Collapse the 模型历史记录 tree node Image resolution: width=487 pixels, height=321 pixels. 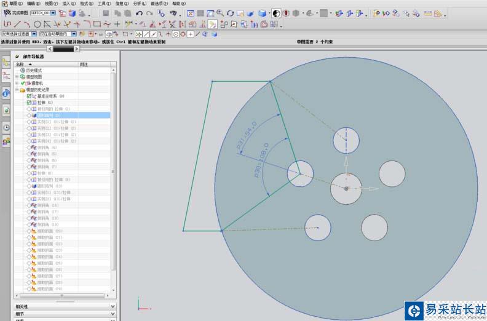coord(17,90)
